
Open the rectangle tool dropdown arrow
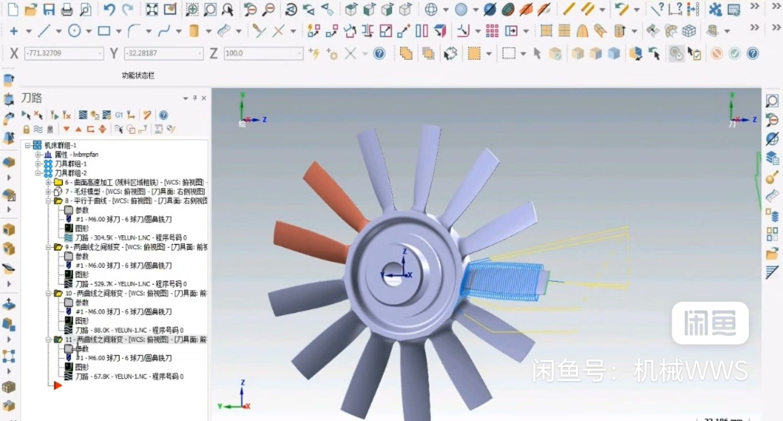point(118,32)
